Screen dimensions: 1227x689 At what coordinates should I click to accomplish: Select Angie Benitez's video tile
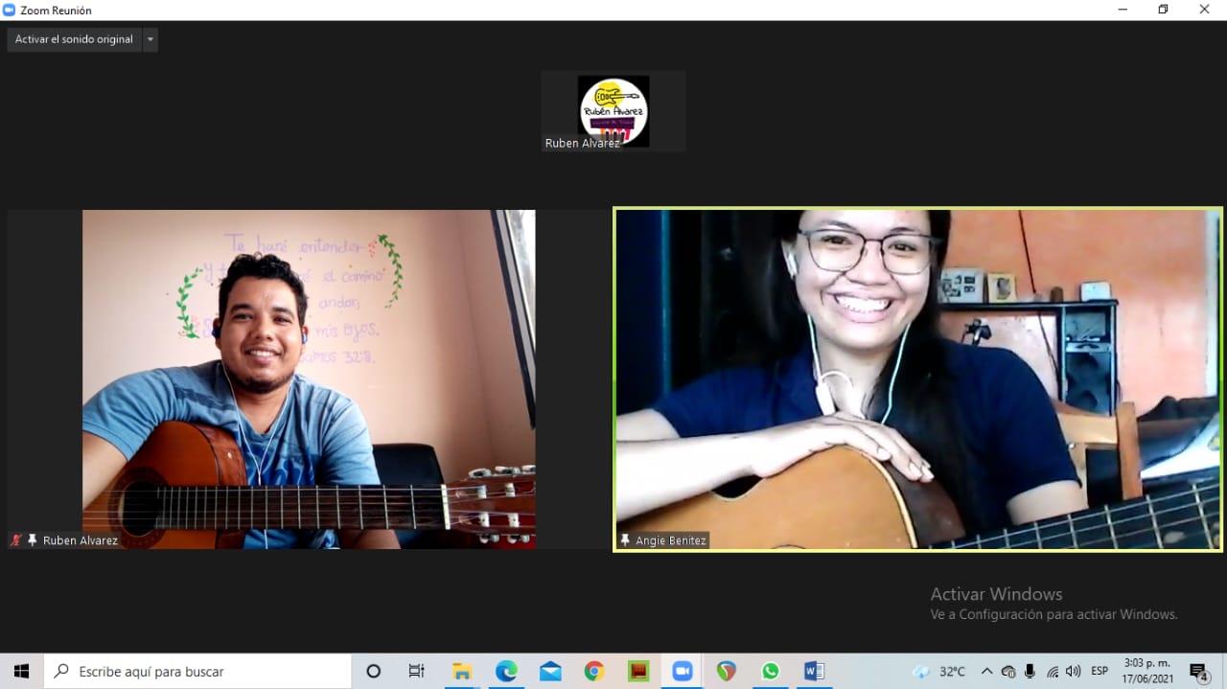[917, 379]
